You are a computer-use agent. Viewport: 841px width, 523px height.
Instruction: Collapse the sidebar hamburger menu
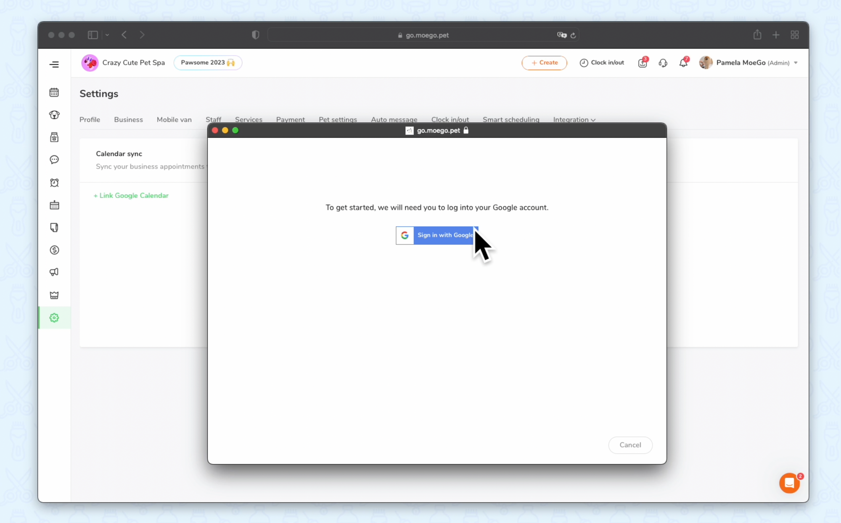[54, 64]
